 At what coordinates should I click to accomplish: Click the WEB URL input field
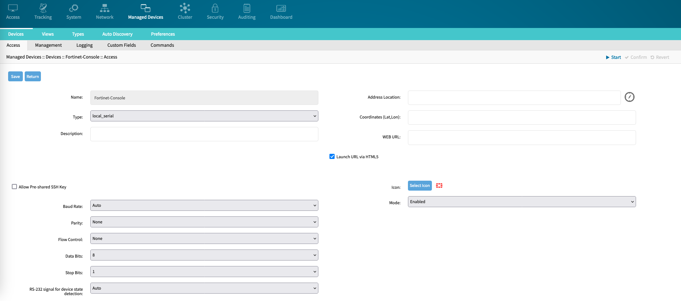point(522,137)
